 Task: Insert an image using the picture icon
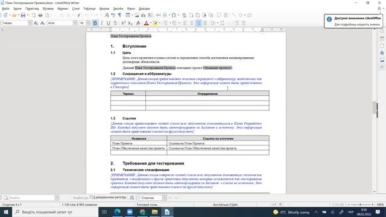point(137,15)
